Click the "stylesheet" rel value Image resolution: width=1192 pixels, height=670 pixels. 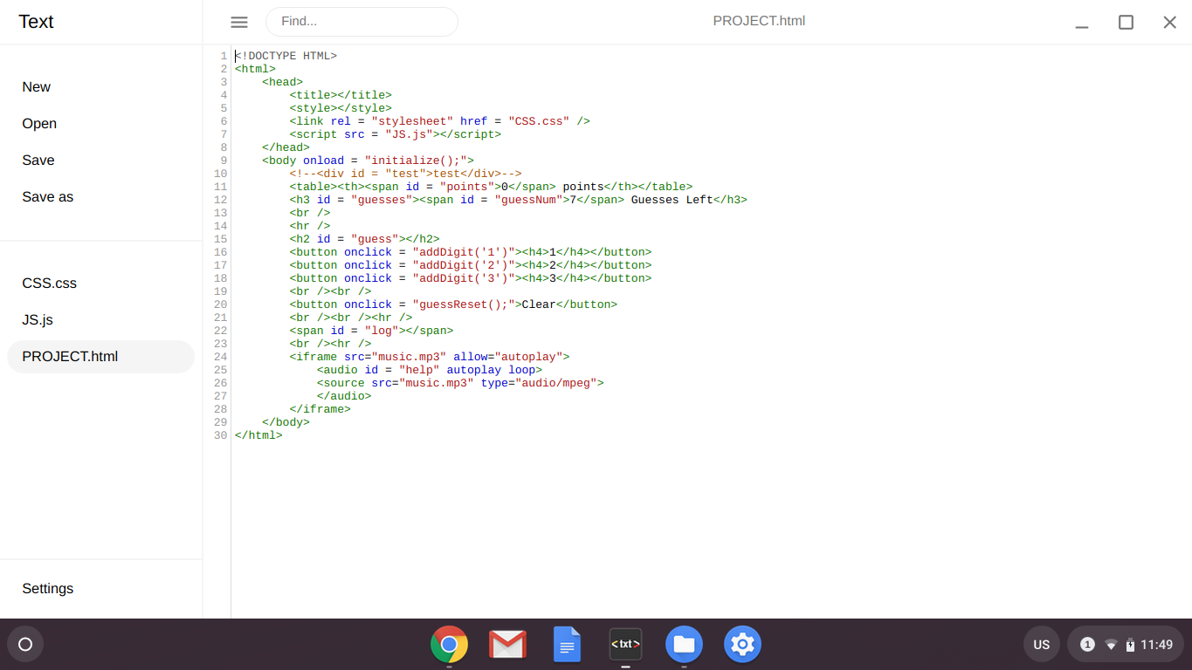[412, 121]
